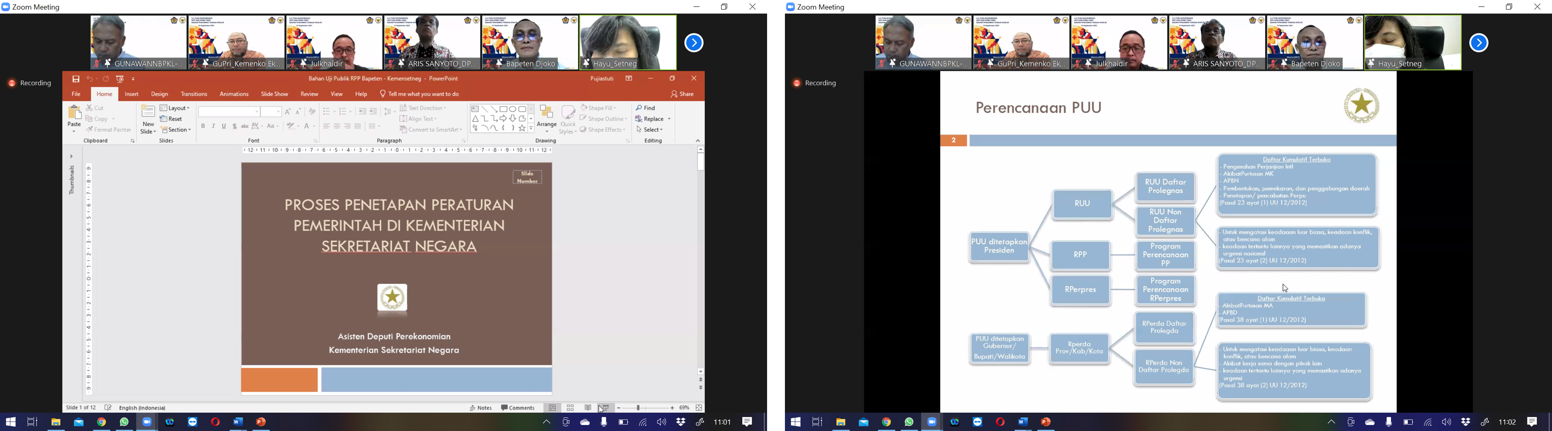Open Shape Fill dropdown

[x=599, y=108]
